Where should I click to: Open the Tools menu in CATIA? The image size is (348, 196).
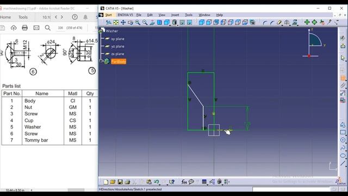(x=189, y=15)
